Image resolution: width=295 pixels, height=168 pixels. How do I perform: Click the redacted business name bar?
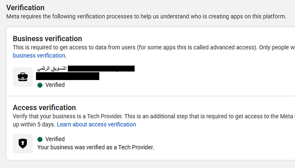101,69
